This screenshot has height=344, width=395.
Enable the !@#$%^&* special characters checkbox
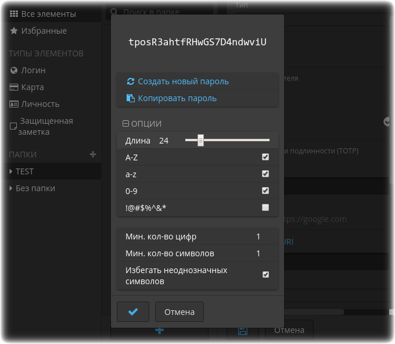tap(265, 207)
